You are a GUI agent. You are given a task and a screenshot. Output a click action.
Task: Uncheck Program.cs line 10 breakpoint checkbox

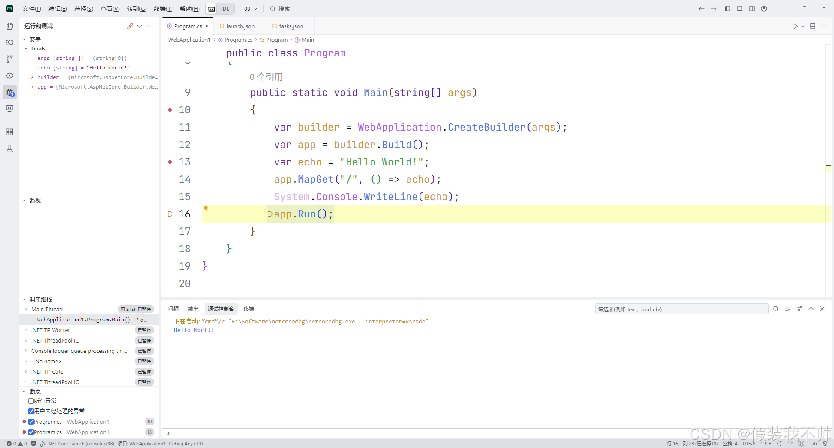tap(31, 422)
